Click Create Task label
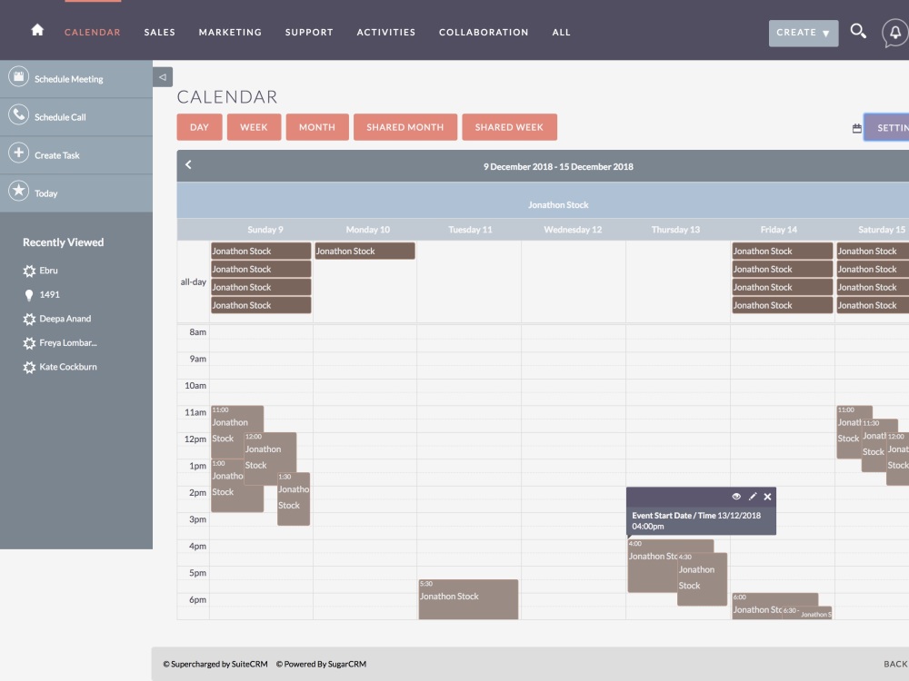 point(56,155)
